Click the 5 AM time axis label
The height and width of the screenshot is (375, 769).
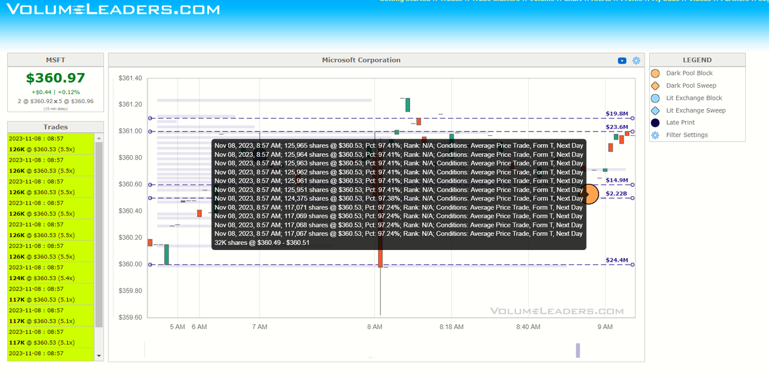coord(178,327)
